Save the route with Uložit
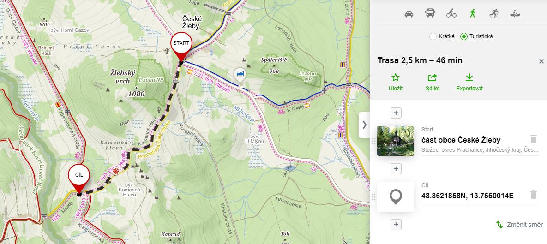The image size is (547, 244). pyautogui.click(x=396, y=82)
